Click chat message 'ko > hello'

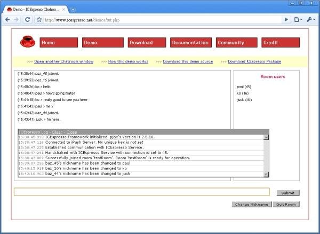coord(34,87)
